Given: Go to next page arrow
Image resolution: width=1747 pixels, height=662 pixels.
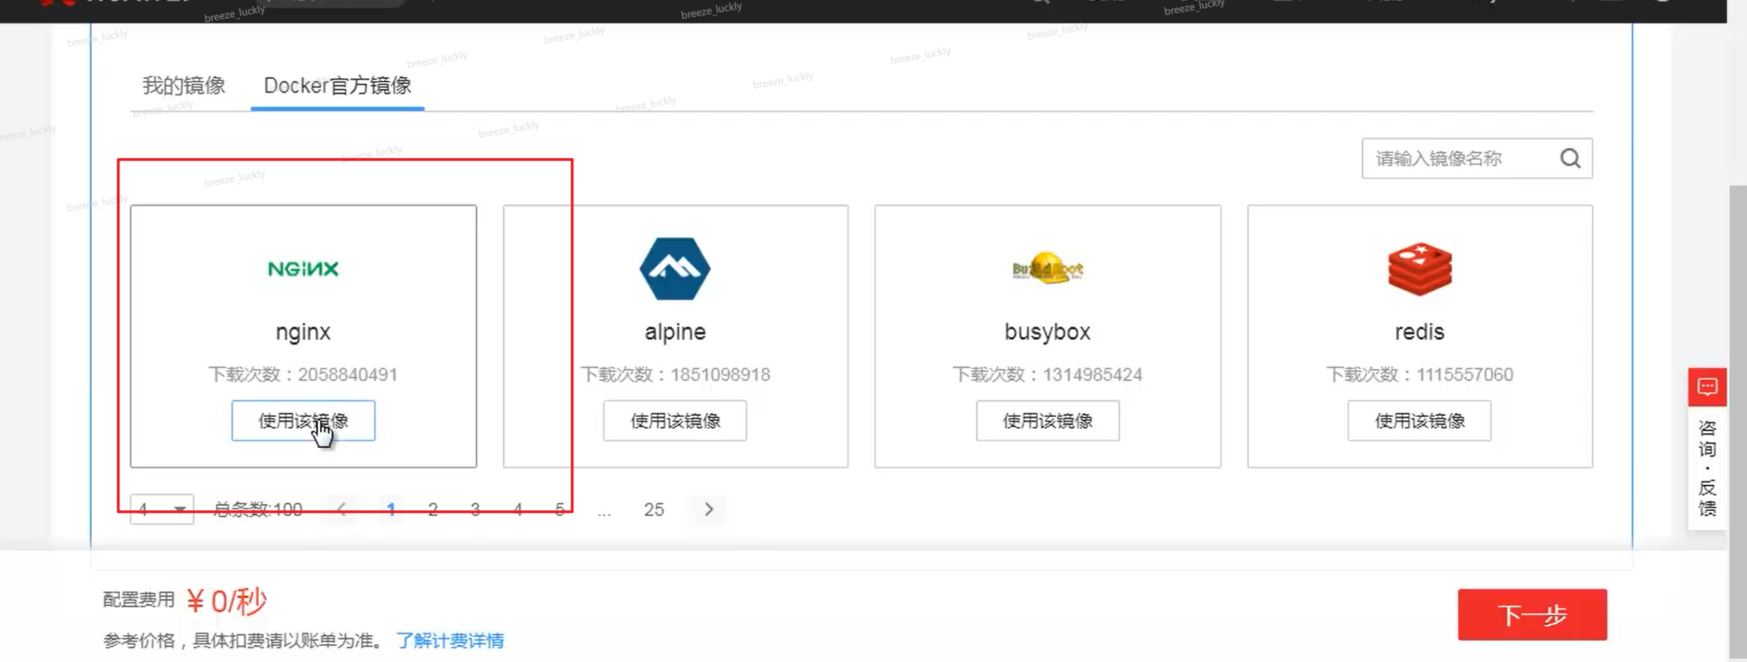Looking at the screenshot, I should (x=709, y=509).
